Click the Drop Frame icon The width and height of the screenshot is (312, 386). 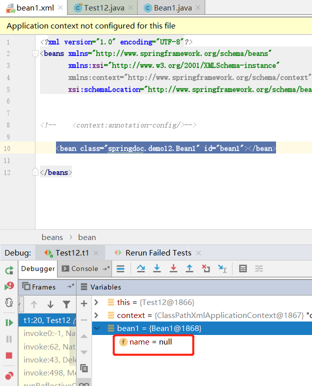point(205,268)
